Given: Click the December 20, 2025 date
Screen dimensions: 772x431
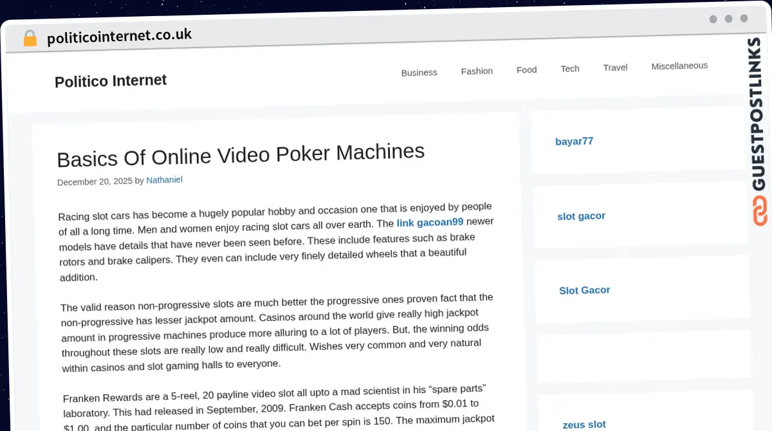Looking at the screenshot, I should click(95, 182).
